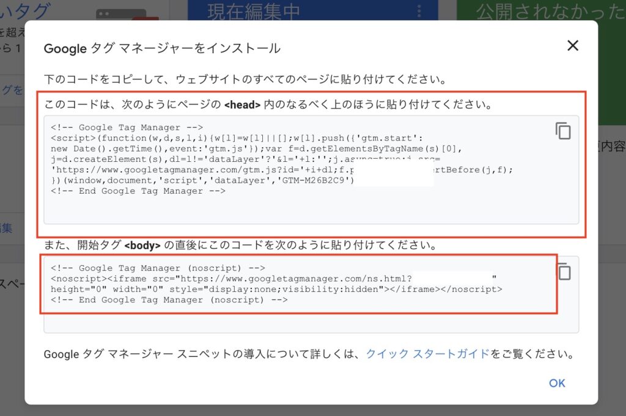
Task: Click the 'new Date().getTime()' code line
Action: tap(256, 149)
